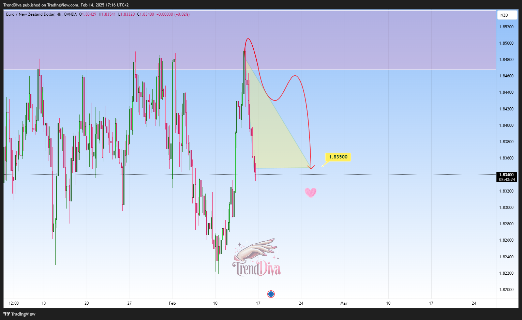This screenshot has height=320, width=522.
Task: Click the 20 date label on time axis
Action: point(87,303)
